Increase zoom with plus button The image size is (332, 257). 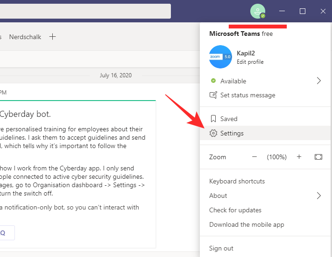coord(299,157)
